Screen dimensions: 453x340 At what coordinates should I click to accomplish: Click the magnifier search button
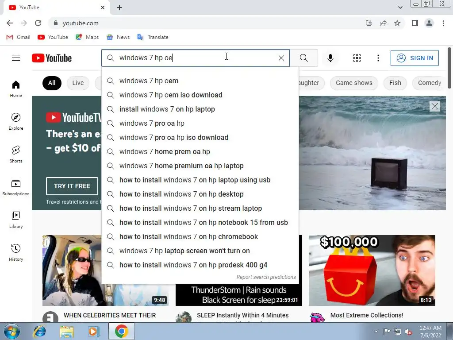[303, 58]
